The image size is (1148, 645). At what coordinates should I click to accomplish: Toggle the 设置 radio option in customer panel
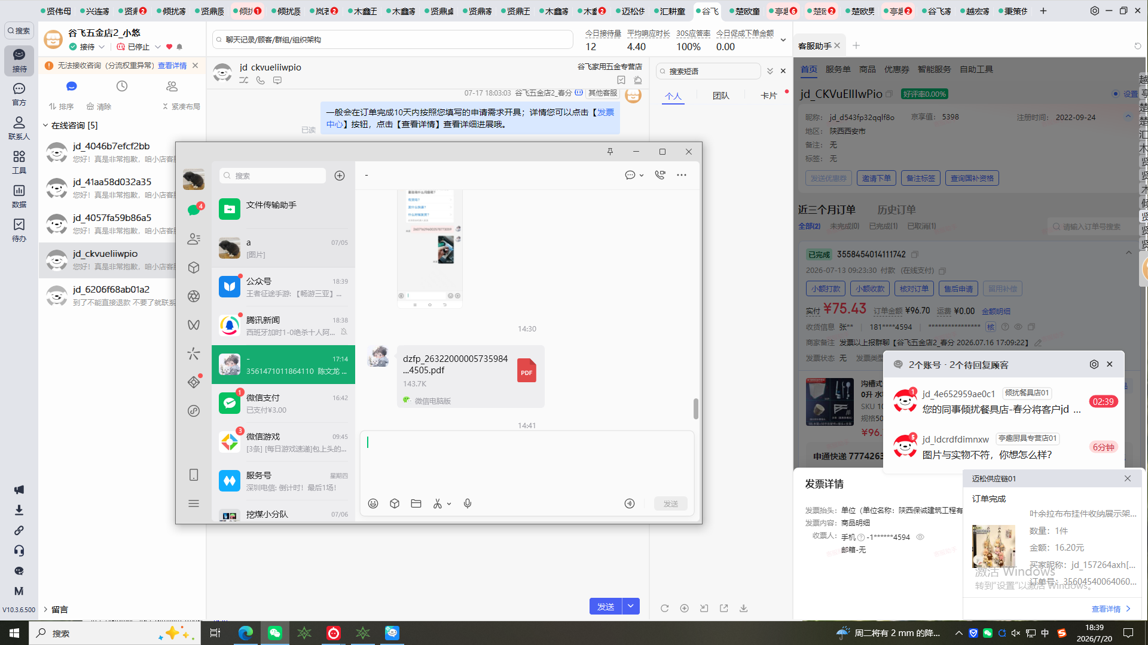pos(1116,94)
